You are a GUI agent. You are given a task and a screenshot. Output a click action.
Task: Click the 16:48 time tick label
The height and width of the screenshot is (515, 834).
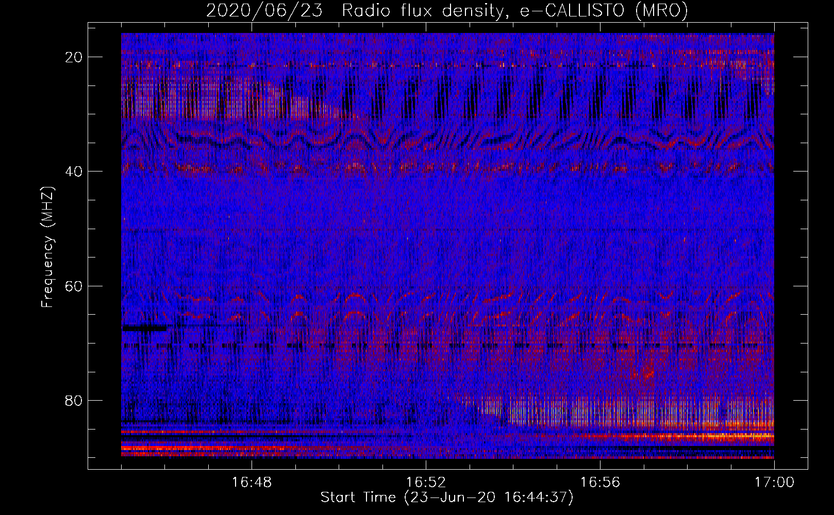(252, 483)
